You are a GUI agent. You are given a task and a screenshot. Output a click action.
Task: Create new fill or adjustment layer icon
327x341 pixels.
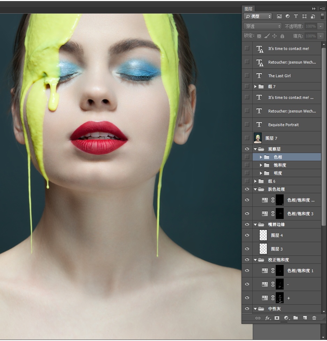tap(287, 318)
